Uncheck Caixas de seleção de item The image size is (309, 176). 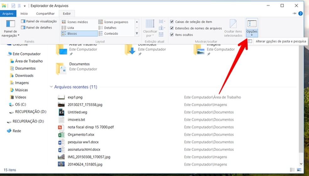[172, 22]
